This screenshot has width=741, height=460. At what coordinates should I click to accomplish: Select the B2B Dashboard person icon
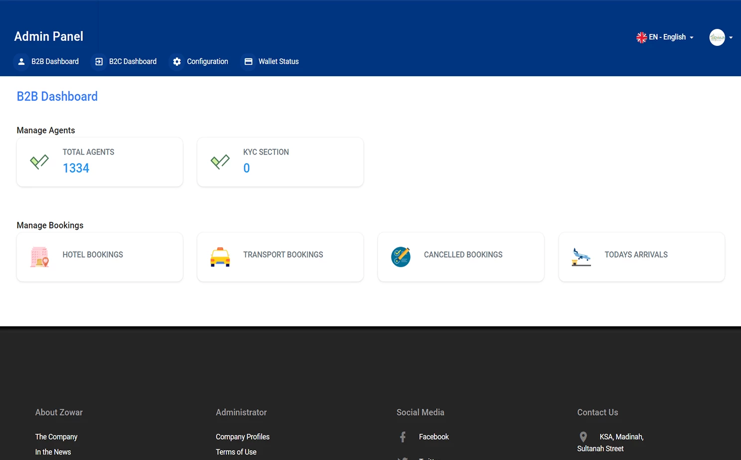(21, 61)
